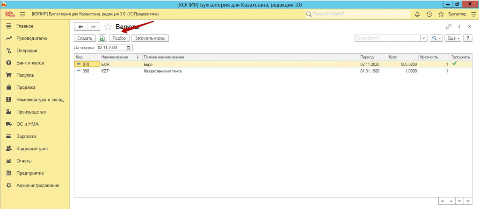Click the Кадровый учет people icon

pyautogui.click(x=9, y=149)
